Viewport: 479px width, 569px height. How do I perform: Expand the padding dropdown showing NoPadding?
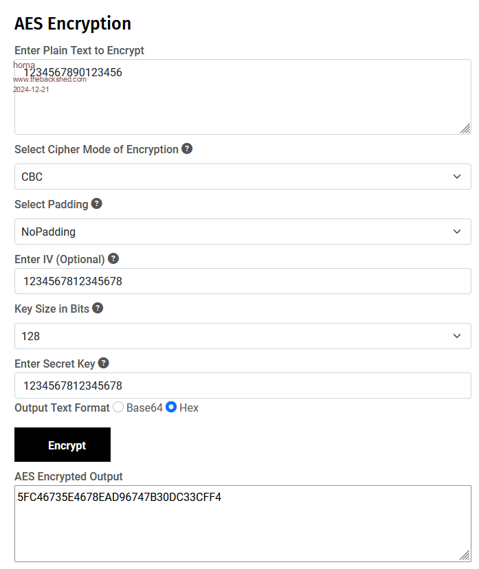[x=243, y=232]
